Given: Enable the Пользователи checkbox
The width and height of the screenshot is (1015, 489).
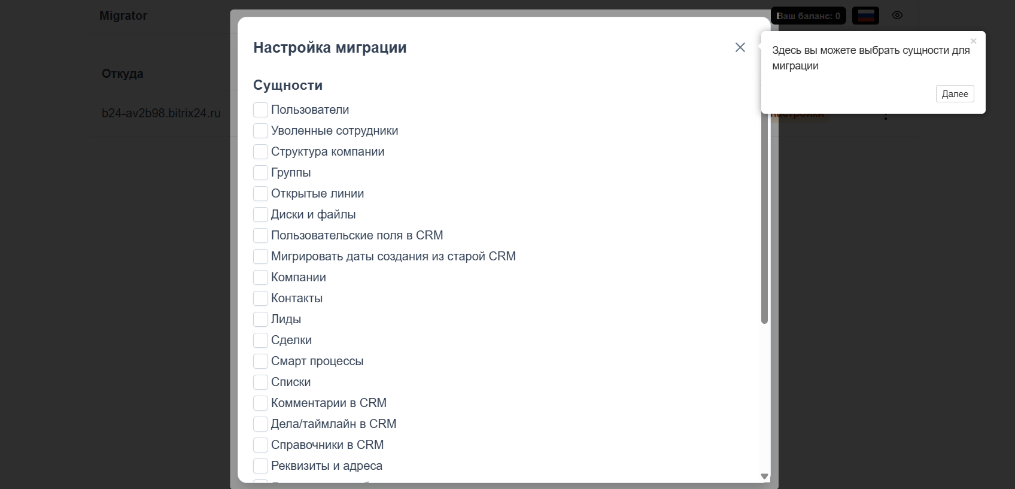Looking at the screenshot, I should [x=260, y=110].
